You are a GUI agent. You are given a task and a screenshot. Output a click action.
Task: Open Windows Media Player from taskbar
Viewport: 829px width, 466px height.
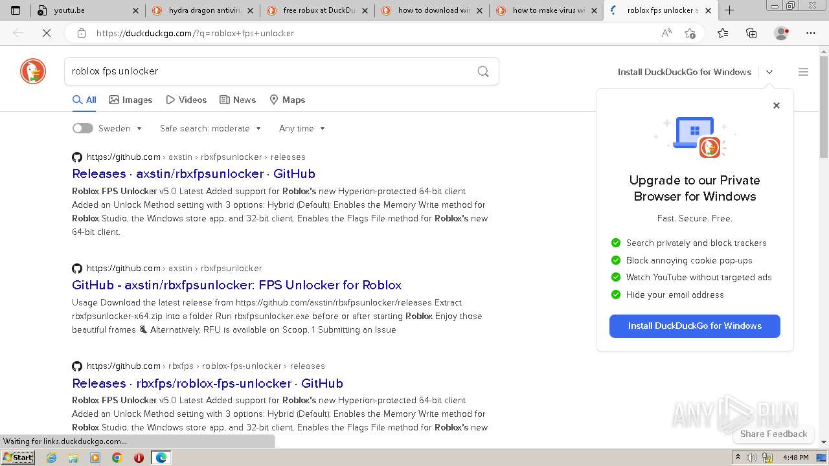point(95,458)
